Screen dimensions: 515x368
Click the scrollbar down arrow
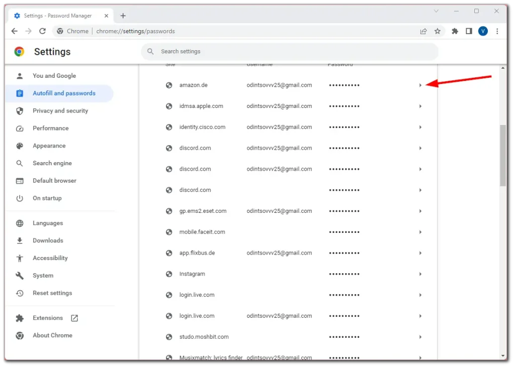coord(503,356)
